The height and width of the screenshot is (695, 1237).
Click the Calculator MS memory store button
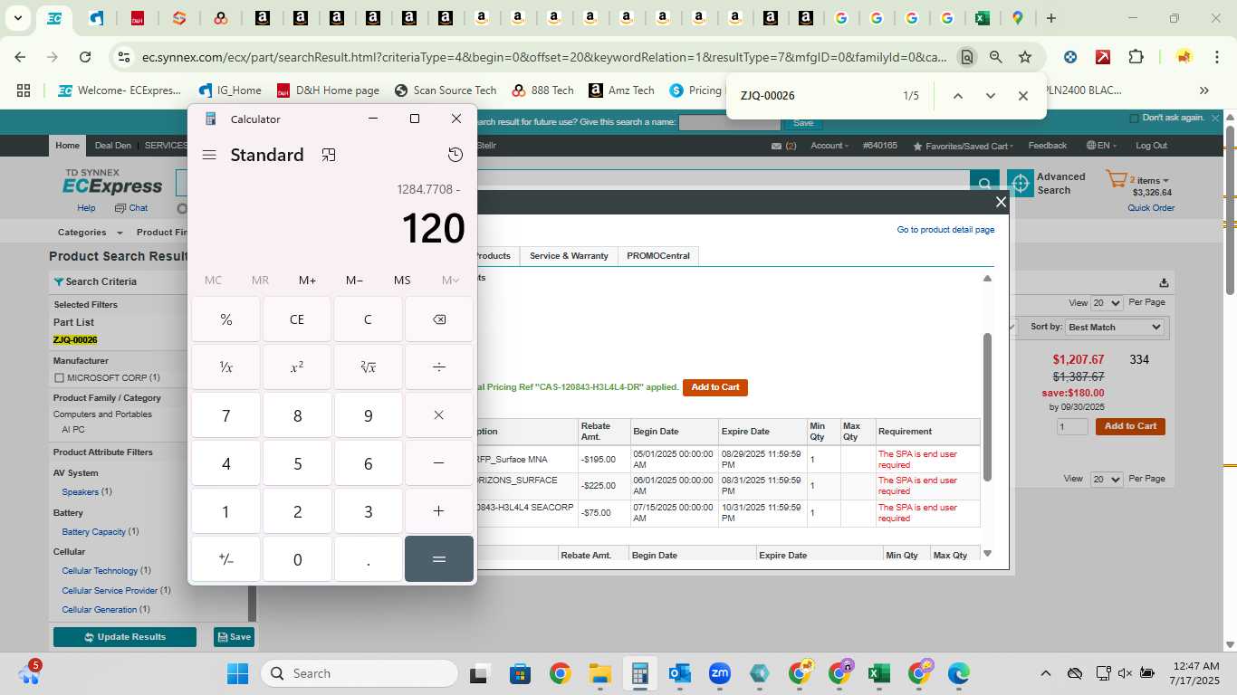coord(402,281)
